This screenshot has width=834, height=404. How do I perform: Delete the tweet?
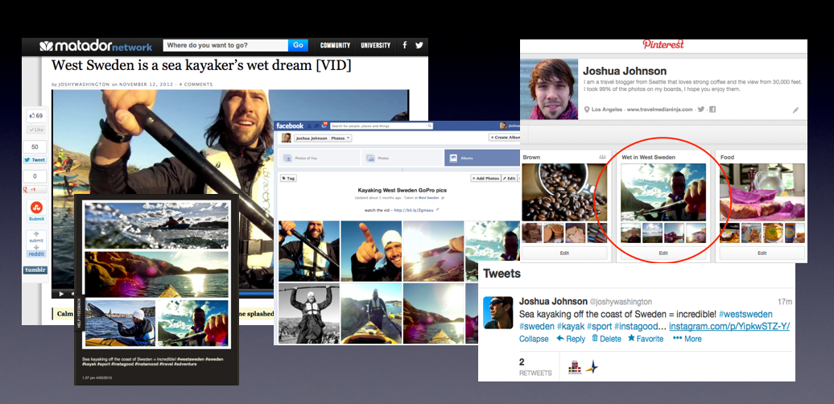click(x=606, y=339)
